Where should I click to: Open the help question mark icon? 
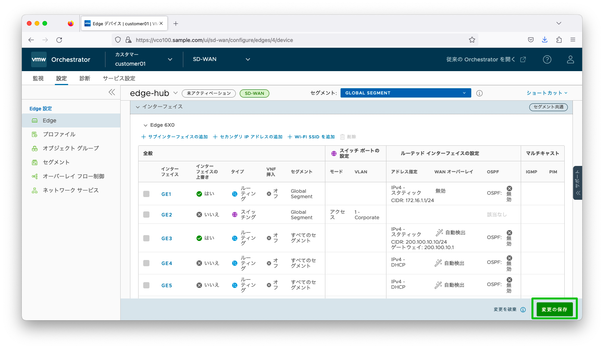point(547,59)
